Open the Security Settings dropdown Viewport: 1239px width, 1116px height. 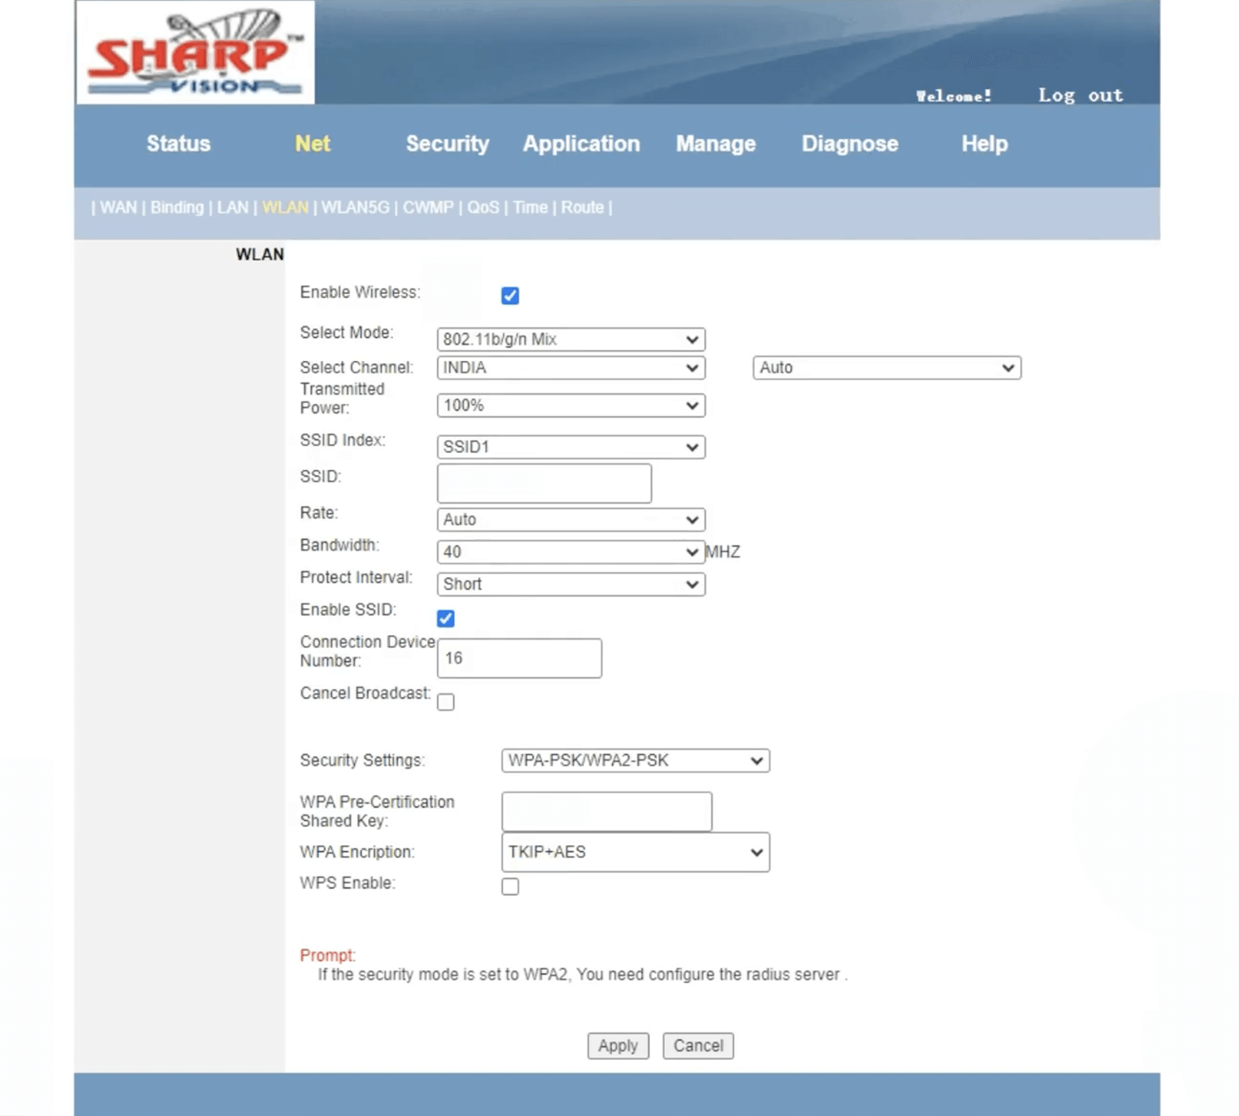click(634, 761)
